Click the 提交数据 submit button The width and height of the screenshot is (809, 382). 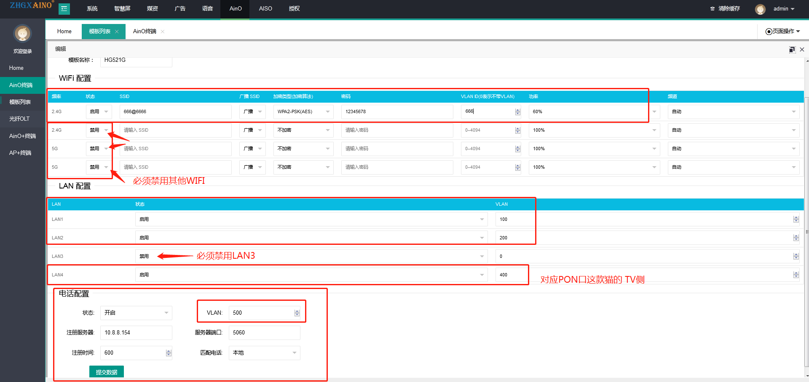click(106, 372)
